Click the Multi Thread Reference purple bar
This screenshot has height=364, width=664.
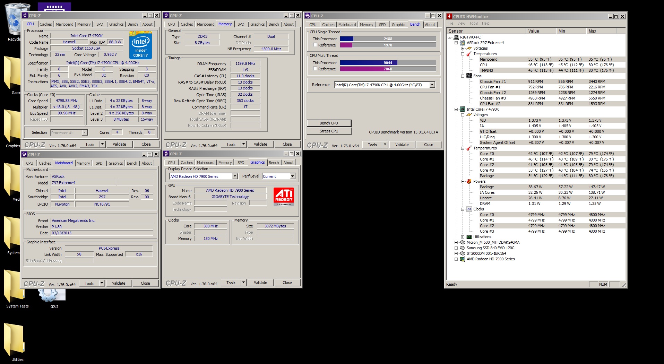388,69
